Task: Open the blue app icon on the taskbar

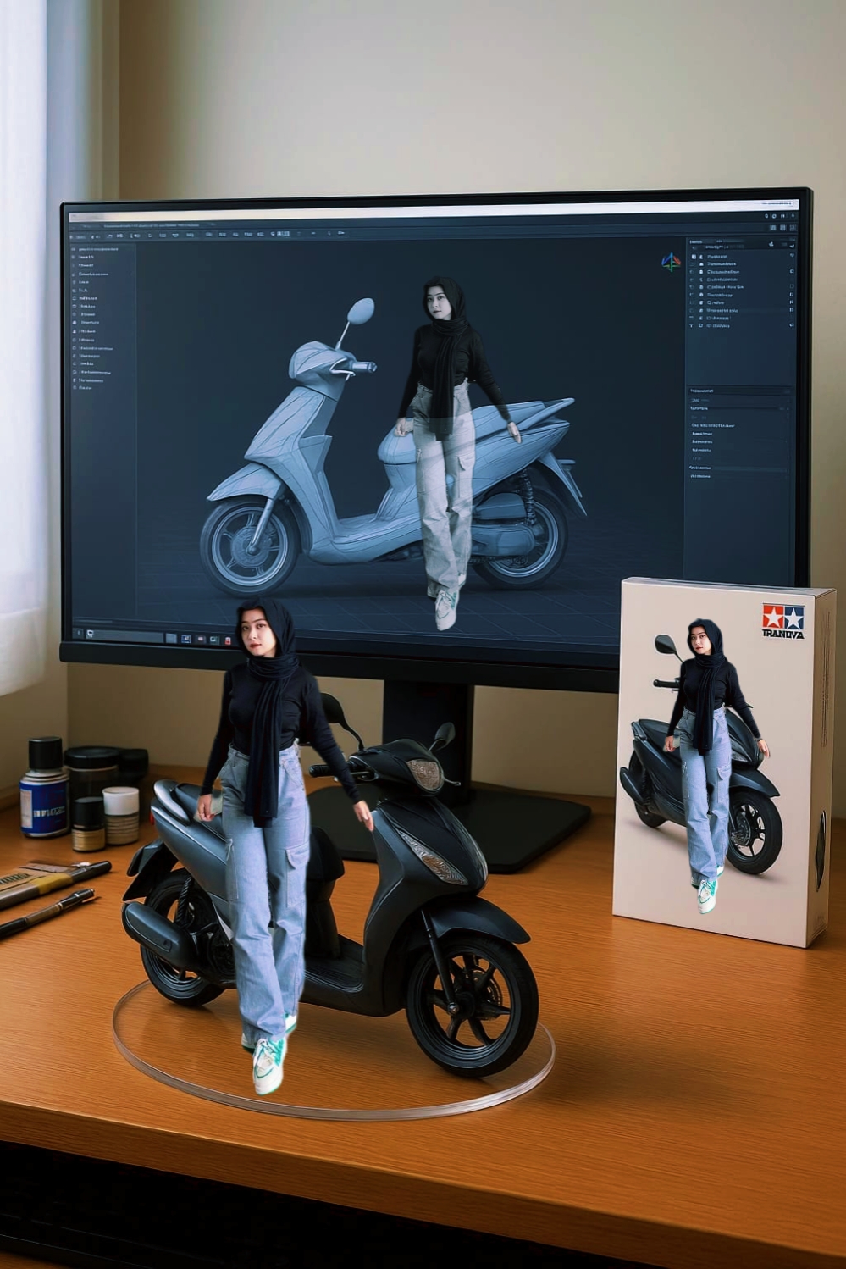Action: coord(185,639)
